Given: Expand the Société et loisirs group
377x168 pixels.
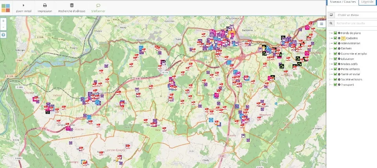Looking at the screenshot, I should pos(329,79).
